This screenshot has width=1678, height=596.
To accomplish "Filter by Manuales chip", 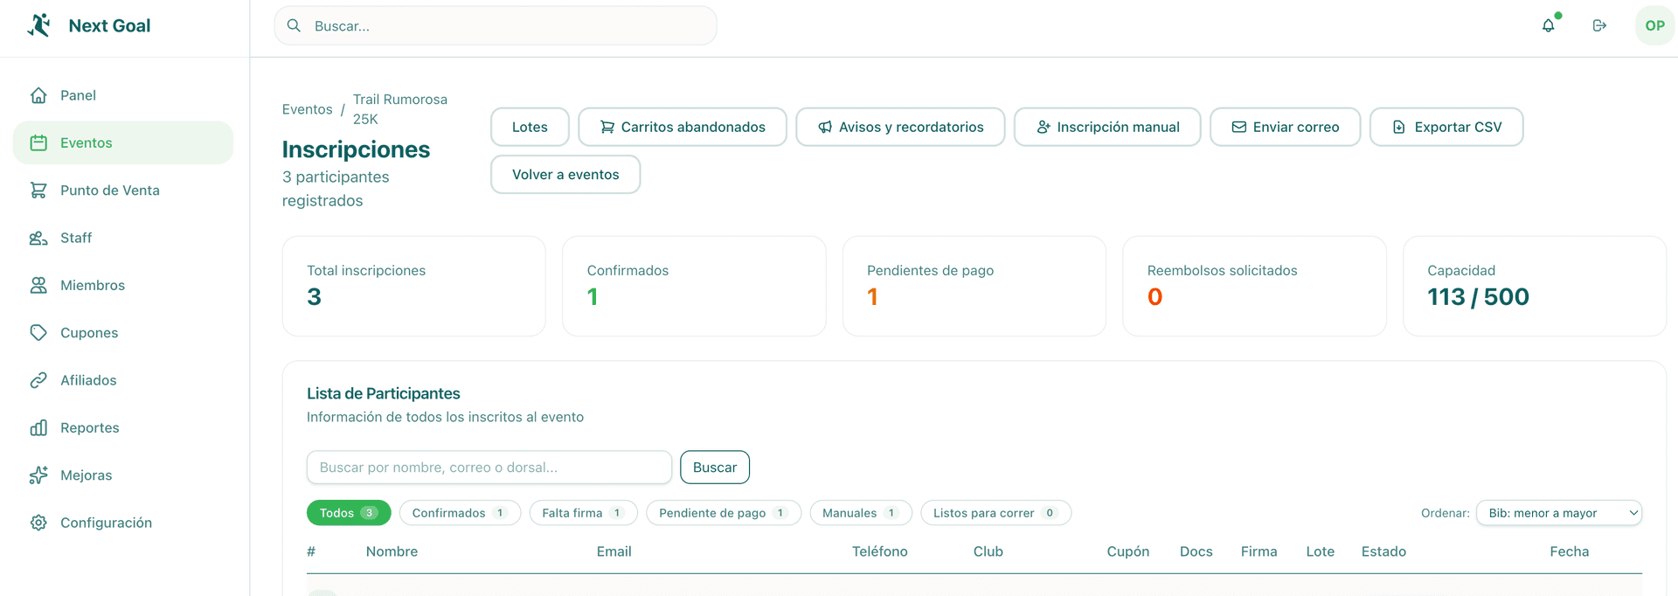I will point(861,513).
